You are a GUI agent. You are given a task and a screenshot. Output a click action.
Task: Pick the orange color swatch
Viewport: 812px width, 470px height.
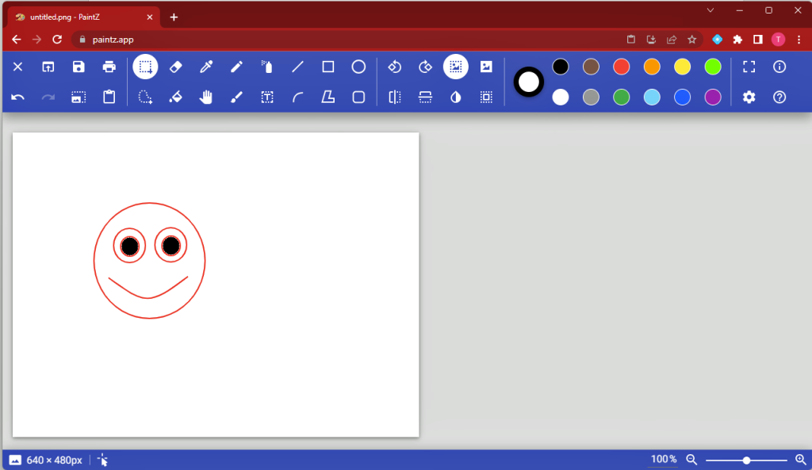[x=652, y=67]
